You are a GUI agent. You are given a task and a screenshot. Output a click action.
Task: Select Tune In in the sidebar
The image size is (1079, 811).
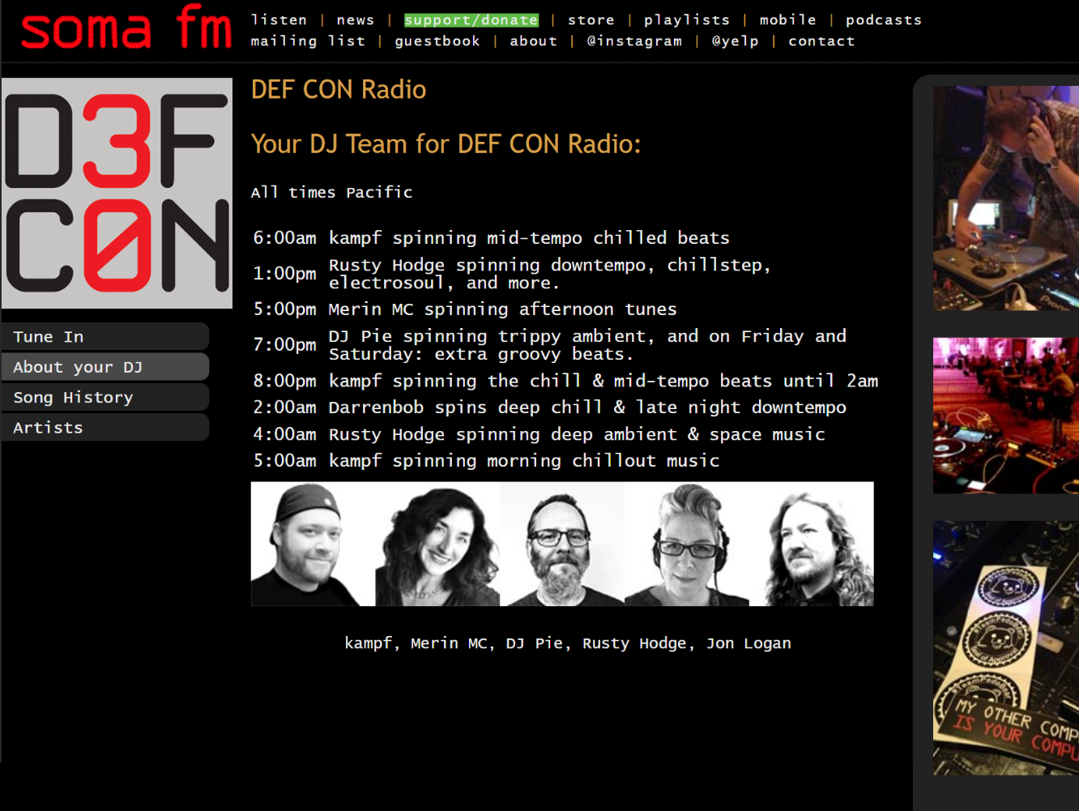click(105, 336)
